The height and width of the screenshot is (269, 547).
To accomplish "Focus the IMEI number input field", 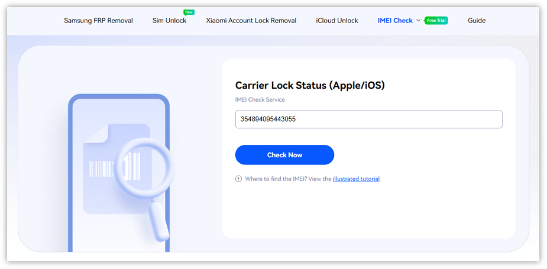I will click(369, 119).
